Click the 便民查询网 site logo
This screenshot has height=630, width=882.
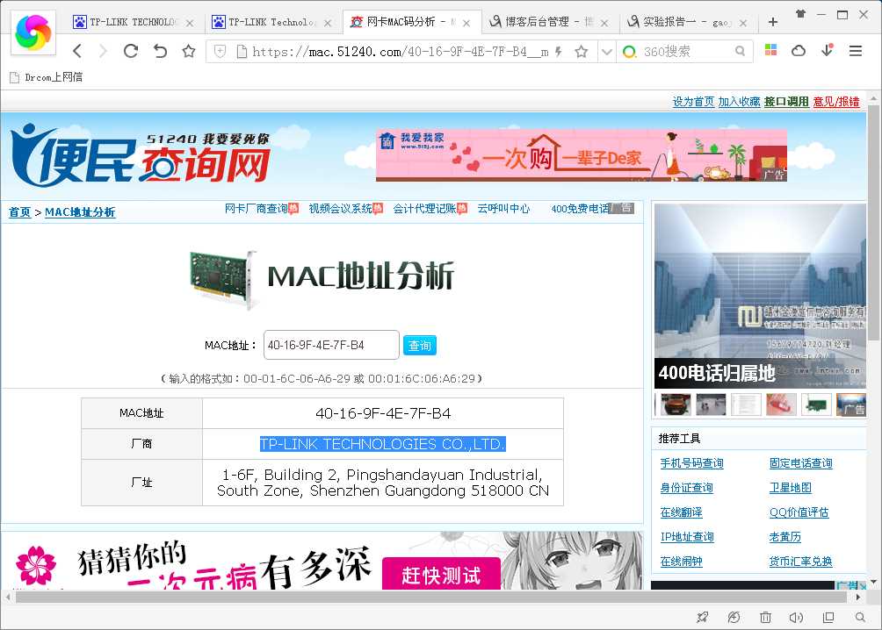pos(141,155)
